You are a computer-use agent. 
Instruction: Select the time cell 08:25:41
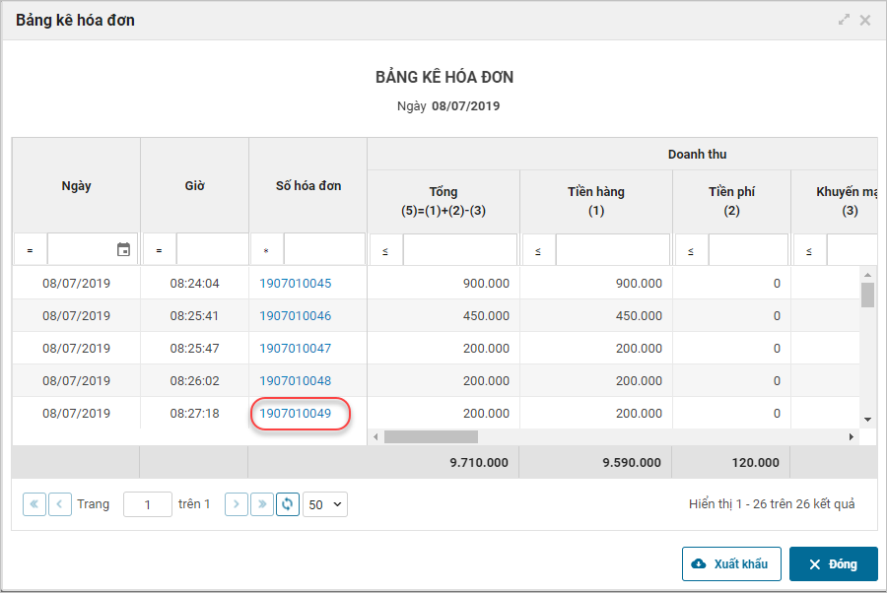[194, 315]
